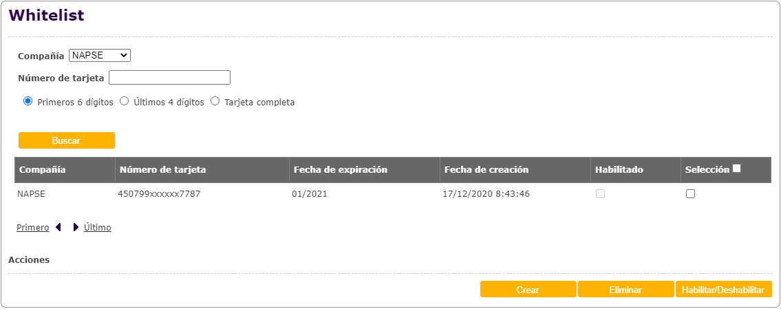
Task: Jump to the Último page link
Action: point(97,227)
